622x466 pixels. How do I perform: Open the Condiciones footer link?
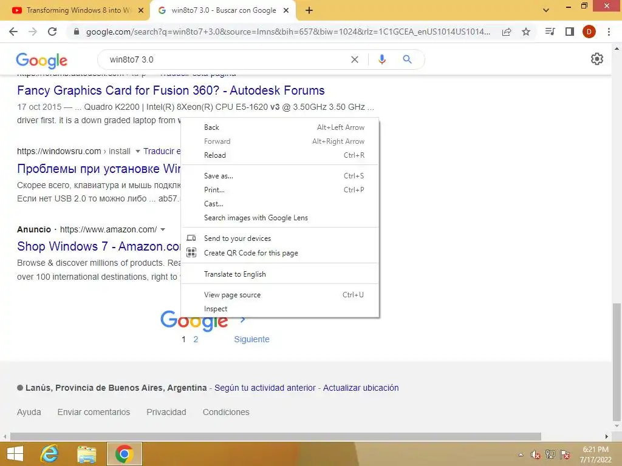pos(226,412)
